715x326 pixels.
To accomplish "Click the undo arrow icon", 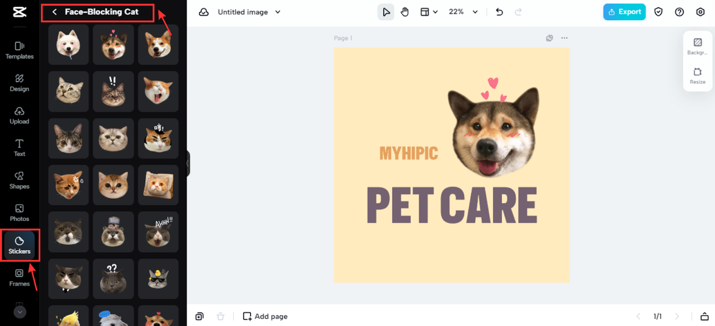I will (499, 12).
